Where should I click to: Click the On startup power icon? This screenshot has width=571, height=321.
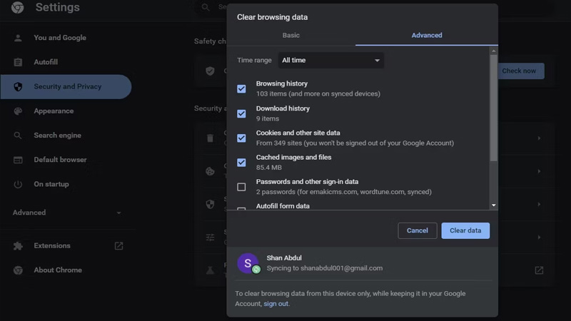coord(19,184)
